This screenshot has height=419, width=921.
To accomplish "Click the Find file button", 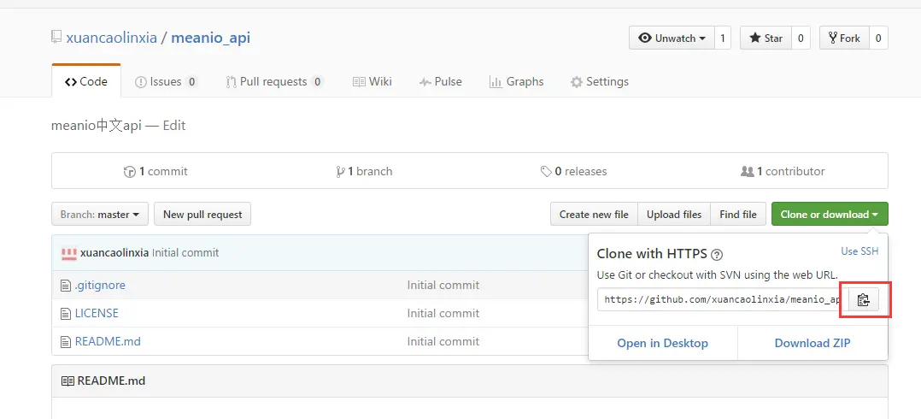I will click(738, 215).
